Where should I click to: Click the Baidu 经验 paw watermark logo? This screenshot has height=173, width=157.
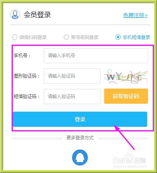tap(129, 160)
